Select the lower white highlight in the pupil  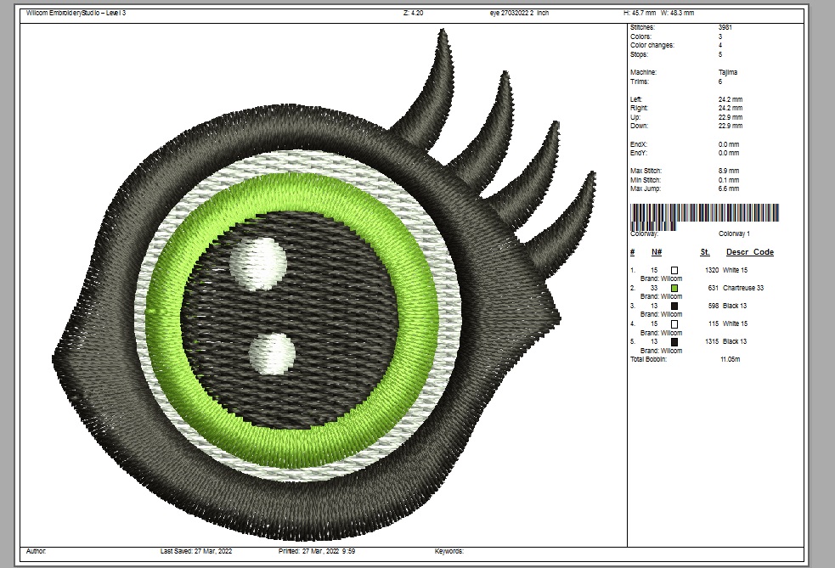coord(274,352)
